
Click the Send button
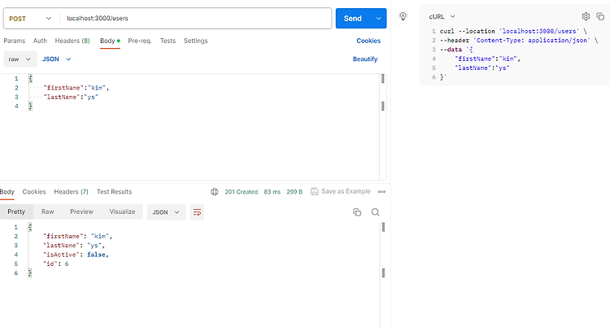point(353,18)
